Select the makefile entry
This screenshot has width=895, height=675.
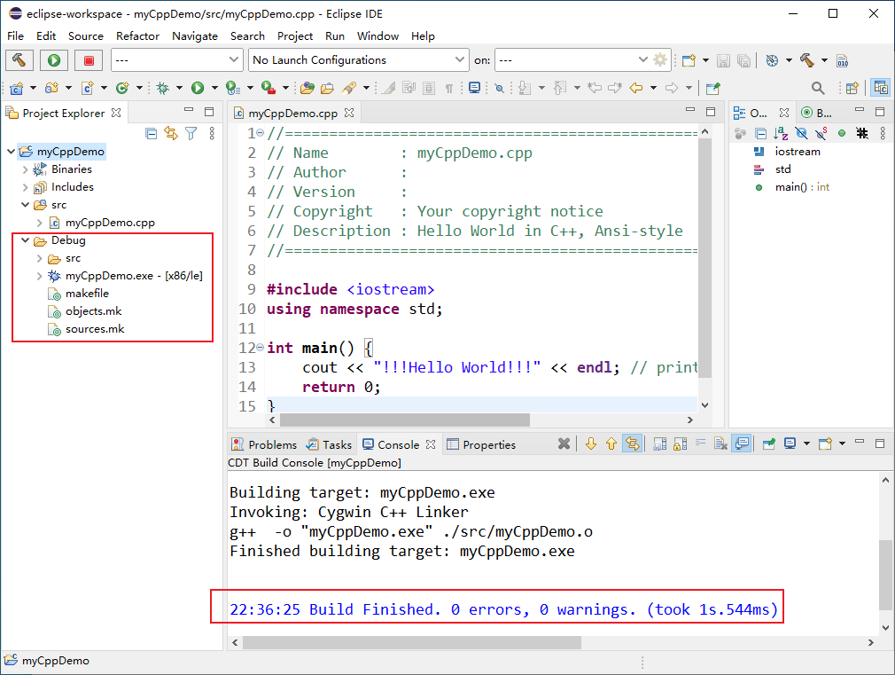(x=87, y=294)
